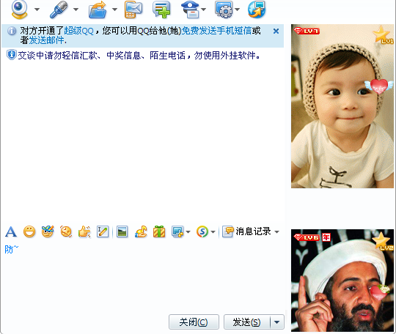Screen dimensions: 396x334
Task: Open the smiley emoticon picker
Action: pyautogui.click(x=29, y=231)
